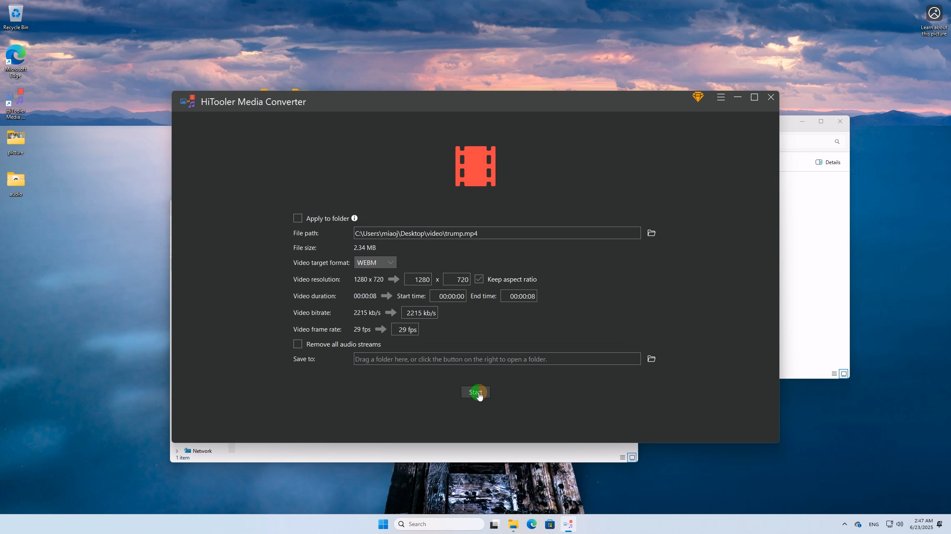951x534 pixels.
Task: Click Learn about this picture
Action: pos(933,12)
